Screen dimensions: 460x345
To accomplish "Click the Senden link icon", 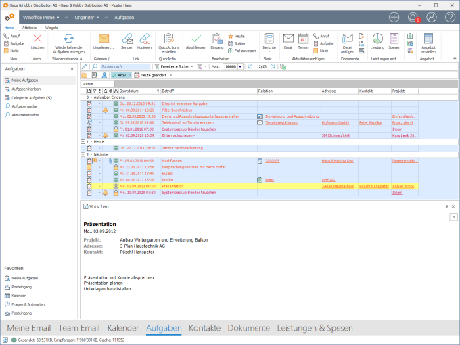I will [127, 40].
